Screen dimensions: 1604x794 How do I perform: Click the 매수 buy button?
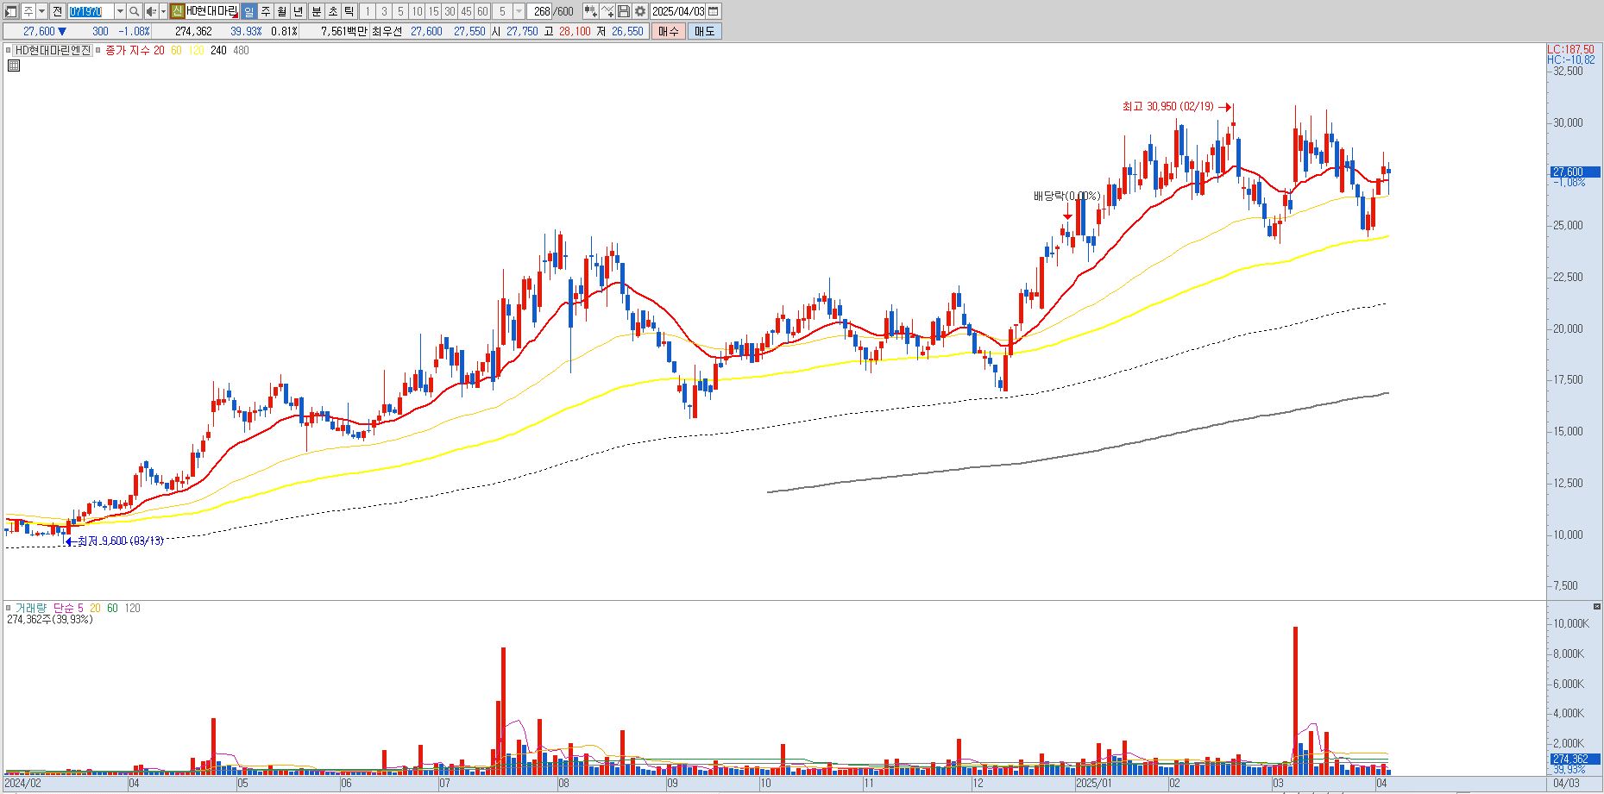[668, 31]
